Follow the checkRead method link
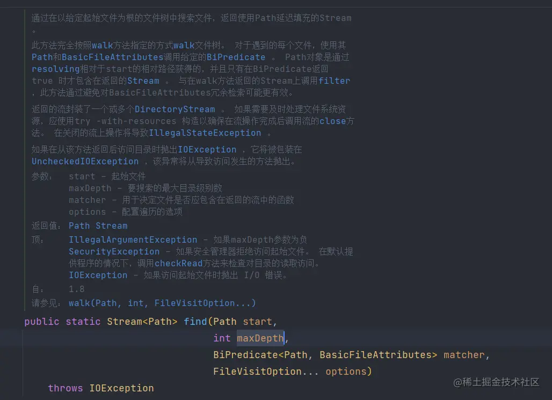Image resolution: width=552 pixels, height=400 pixels. coord(178,264)
